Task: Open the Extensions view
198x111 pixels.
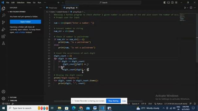Action: tap(3, 36)
